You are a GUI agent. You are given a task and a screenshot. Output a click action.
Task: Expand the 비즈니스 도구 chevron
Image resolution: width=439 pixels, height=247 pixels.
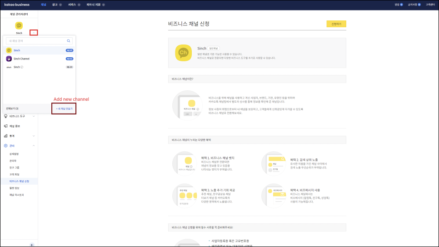(x=34, y=116)
